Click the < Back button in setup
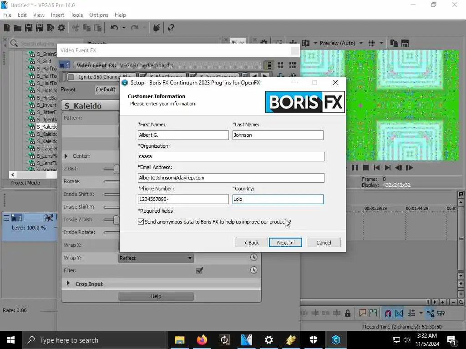The image size is (466, 349). coord(251,243)
